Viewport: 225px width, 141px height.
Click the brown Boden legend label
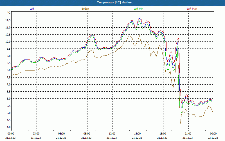coord(85,9)
